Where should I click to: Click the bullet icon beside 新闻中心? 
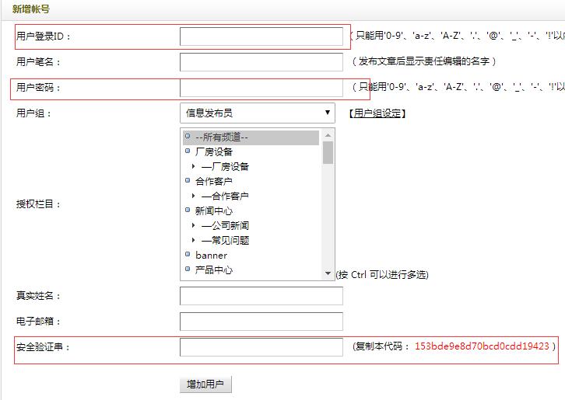188,210
